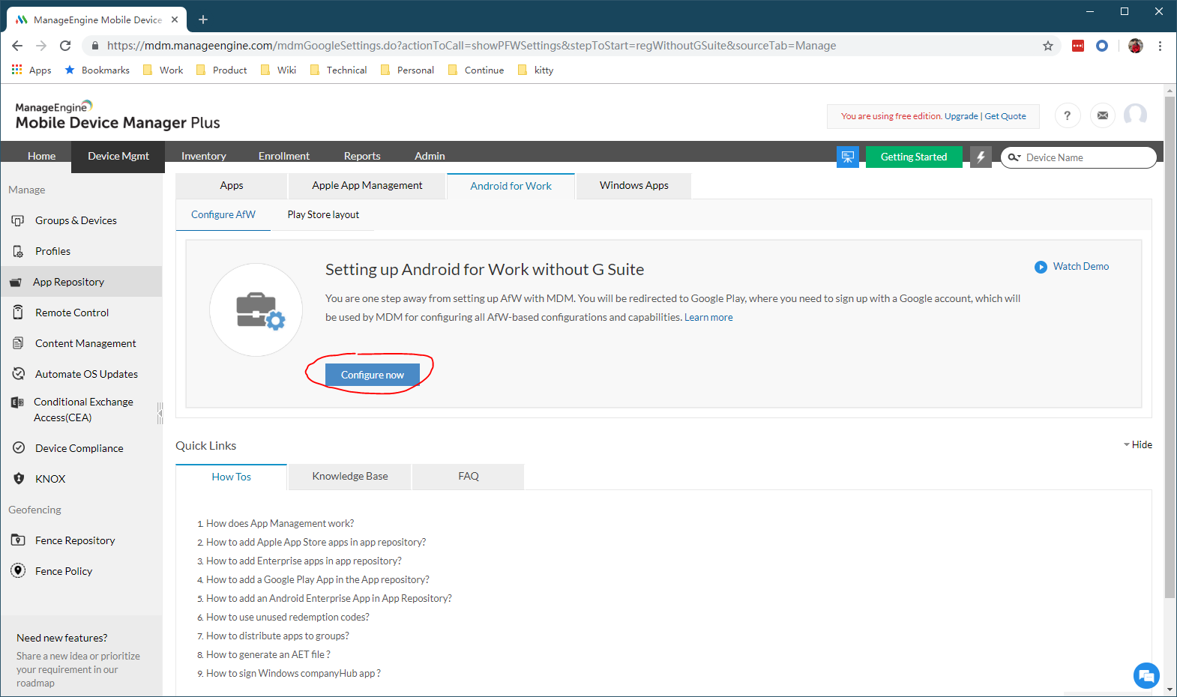Close the ManageEngine browser tab
The width and height of the screenshot is (1177, 697).
click(x=175, y=19)
